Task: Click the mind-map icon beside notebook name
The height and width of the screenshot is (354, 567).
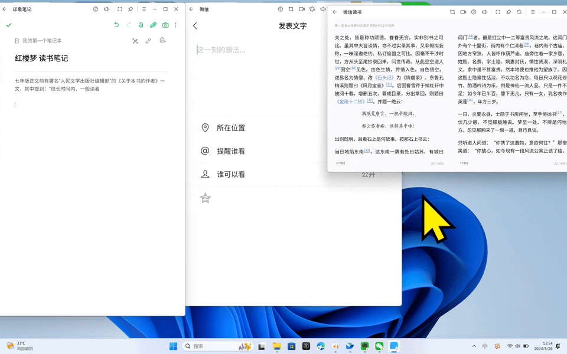Action: point(135,41)
